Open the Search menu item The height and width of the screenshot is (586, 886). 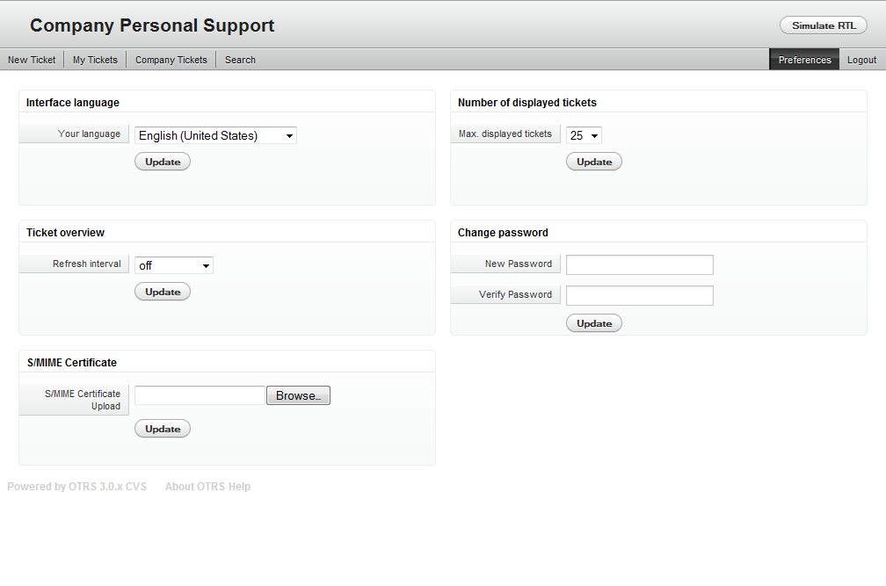pos(240,60)
